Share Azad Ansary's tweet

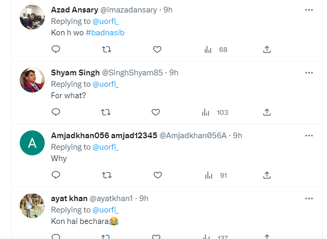267,49
